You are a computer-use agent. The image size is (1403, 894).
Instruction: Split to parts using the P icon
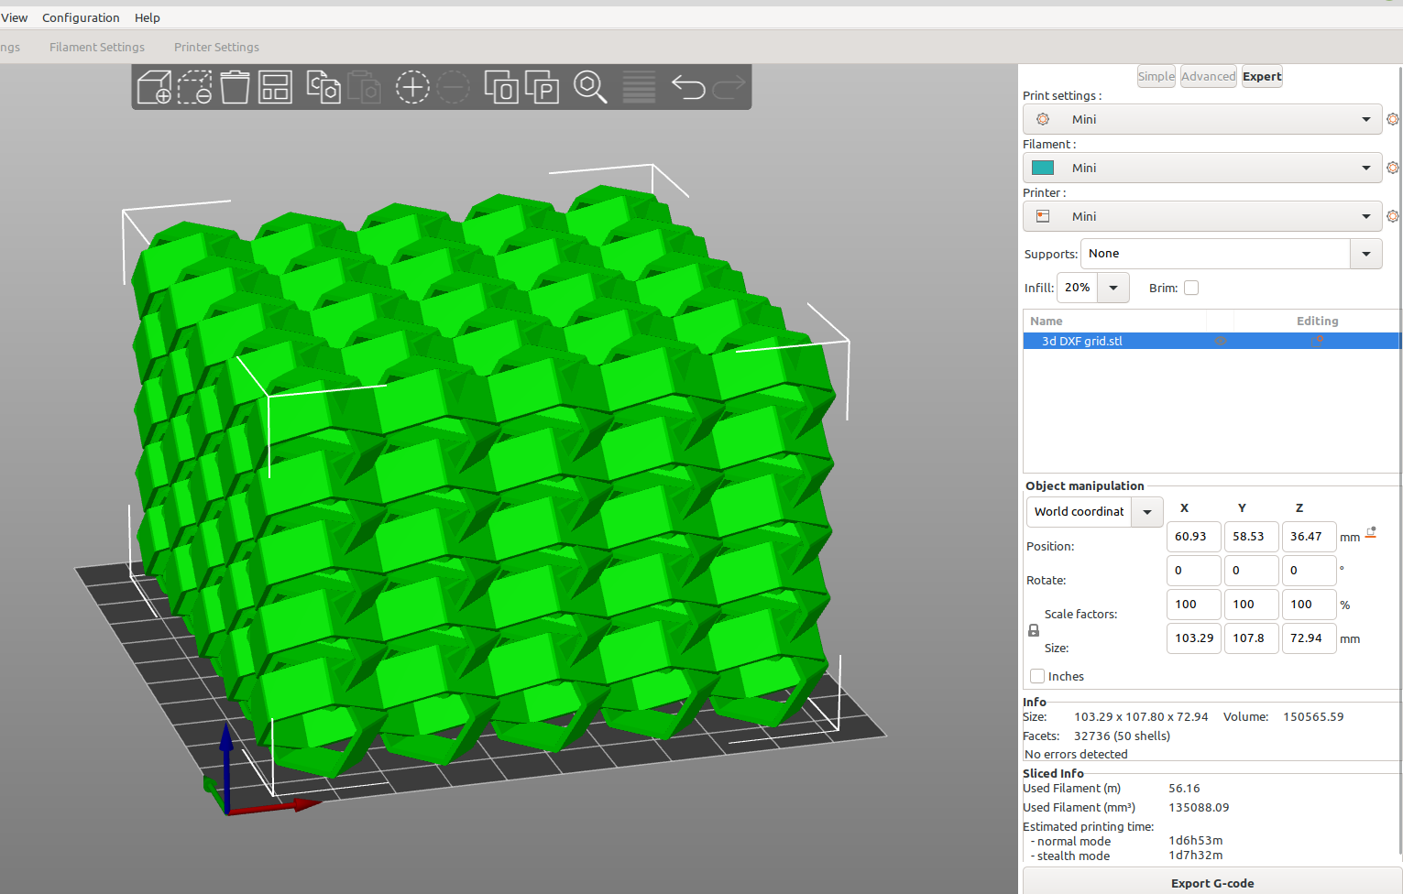pos(542,87)
